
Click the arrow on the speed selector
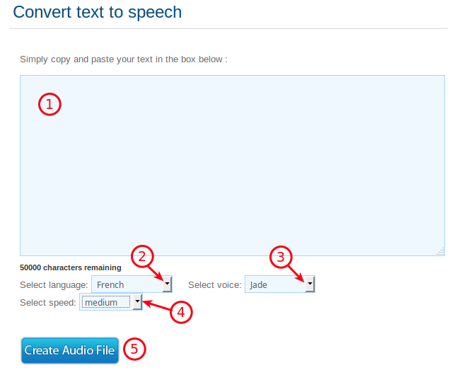click(137, 303)
